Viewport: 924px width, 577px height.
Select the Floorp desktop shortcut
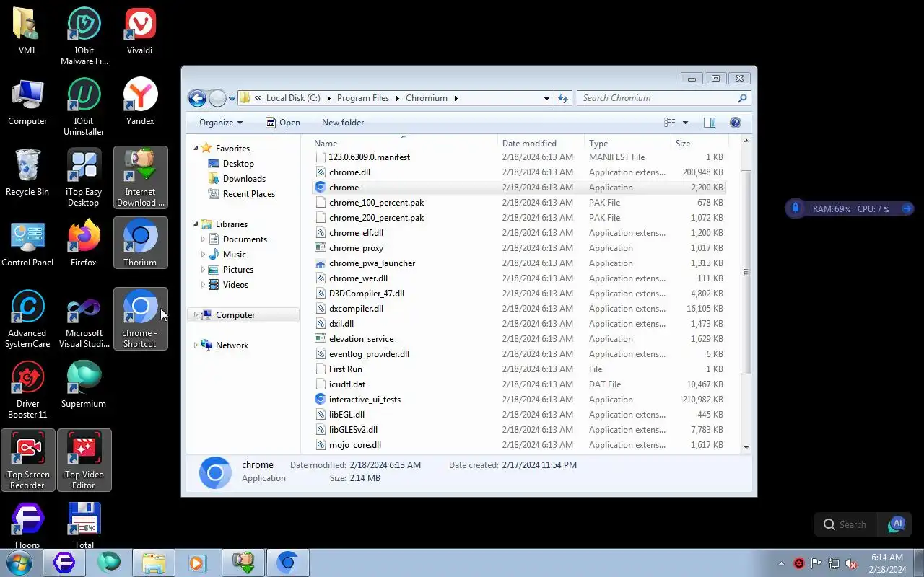pos(27,526)
